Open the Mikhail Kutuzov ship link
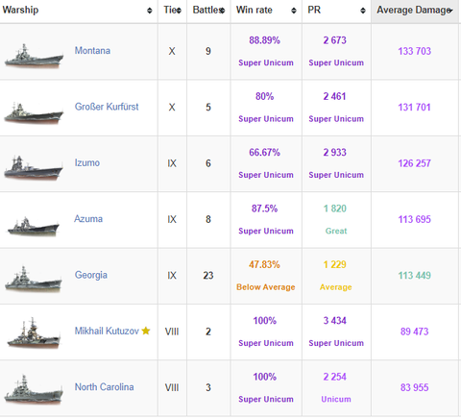 [107, 331]
